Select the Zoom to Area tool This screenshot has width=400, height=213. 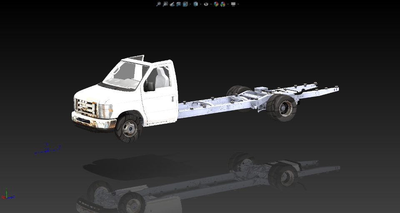(165, 4)
